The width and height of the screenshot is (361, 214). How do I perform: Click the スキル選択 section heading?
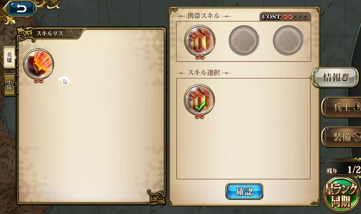[204, 73]
